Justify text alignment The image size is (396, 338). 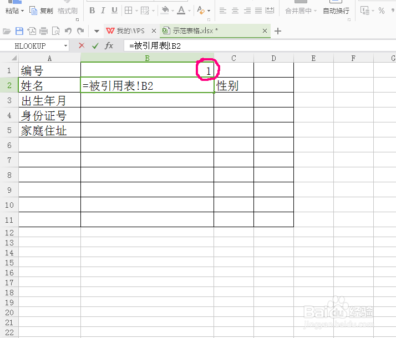coord(258,11)
